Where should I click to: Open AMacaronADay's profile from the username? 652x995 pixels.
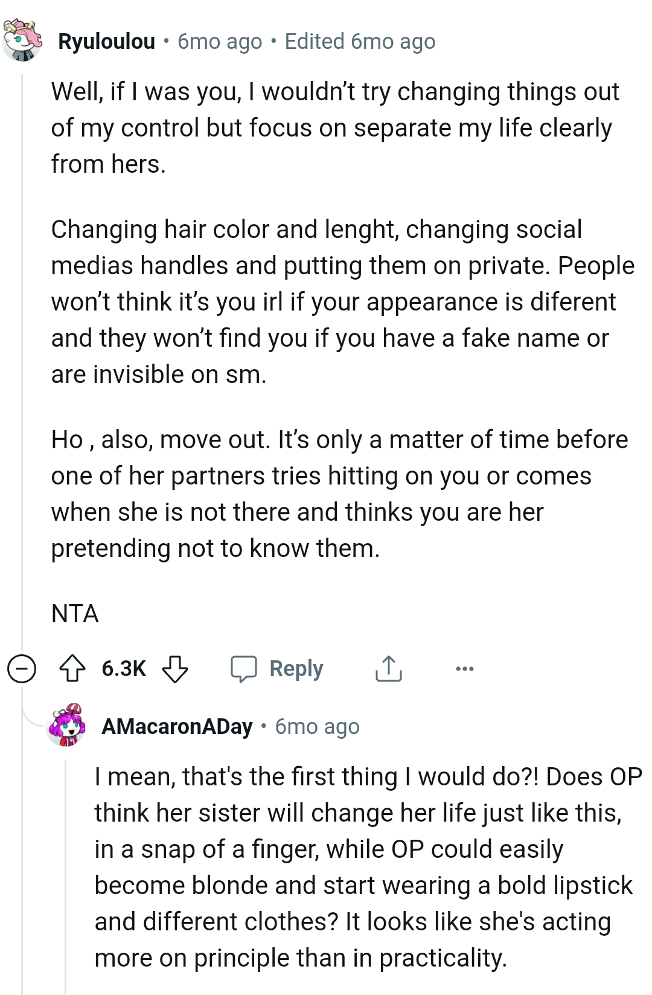(176, 728)
